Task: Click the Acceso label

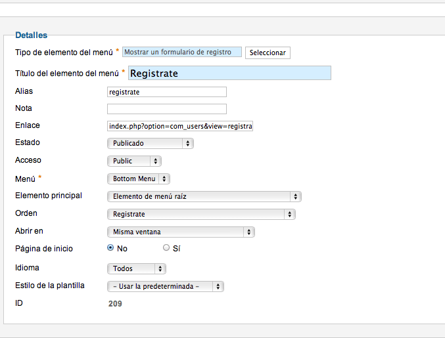Action: coord(28,160)
